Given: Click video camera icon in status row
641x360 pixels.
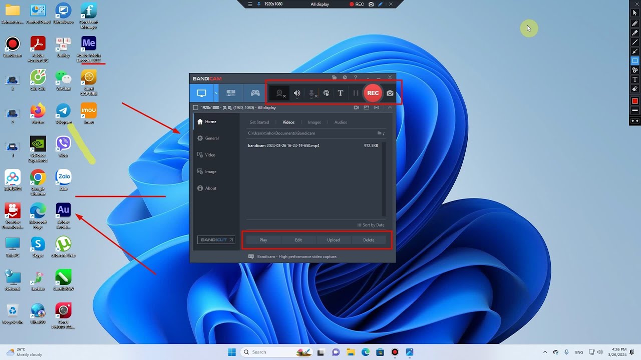Looking at the screenshot, I should coord(357,107).
